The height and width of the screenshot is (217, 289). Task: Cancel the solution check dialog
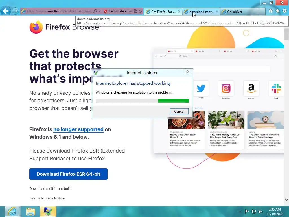(x=179, y=111)
